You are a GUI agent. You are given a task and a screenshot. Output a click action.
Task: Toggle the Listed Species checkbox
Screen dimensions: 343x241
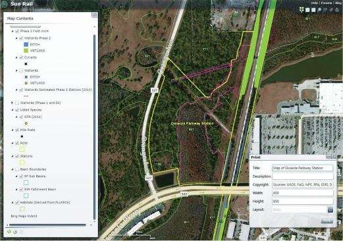[17, 110]
